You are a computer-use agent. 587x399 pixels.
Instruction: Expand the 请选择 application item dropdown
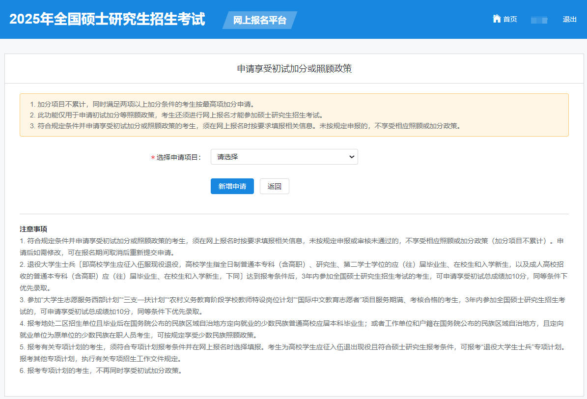[x=284, y=157]
